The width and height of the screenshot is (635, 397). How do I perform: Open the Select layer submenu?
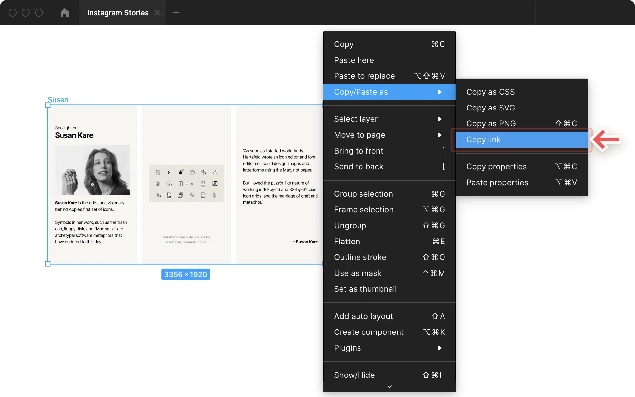pos(356,119)
